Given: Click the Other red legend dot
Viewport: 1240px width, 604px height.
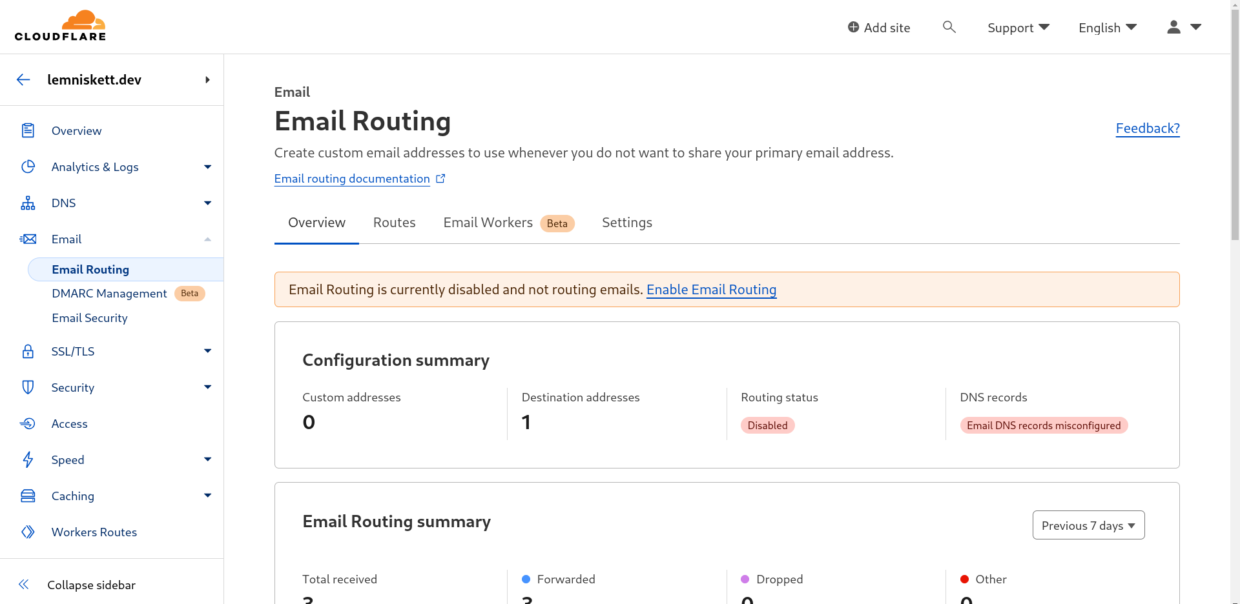Looking at the screenshot, I should [x=964, y=579].
